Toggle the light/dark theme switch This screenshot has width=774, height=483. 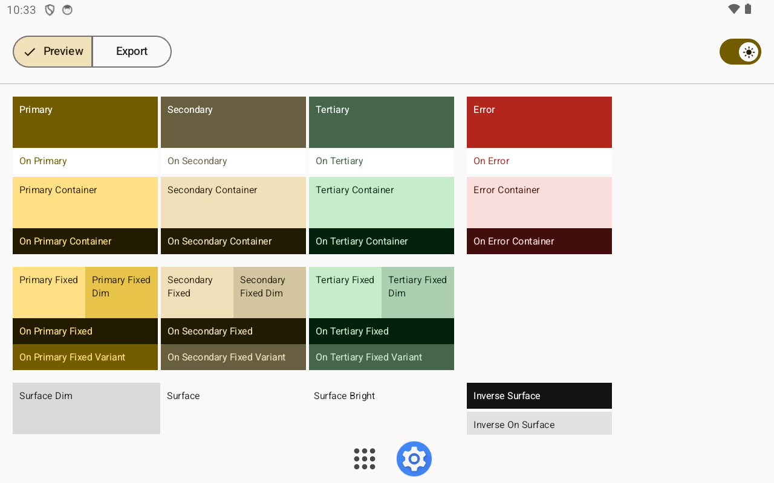point(740,52)
